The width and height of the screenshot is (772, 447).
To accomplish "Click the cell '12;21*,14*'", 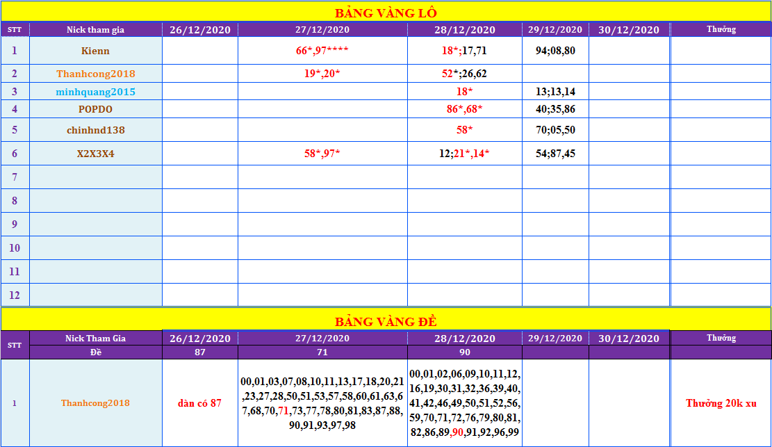I will [464, 153].
